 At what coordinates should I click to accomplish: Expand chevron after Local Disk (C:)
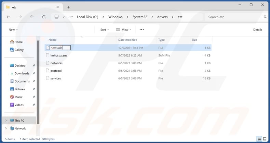[103, 17]
